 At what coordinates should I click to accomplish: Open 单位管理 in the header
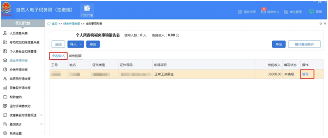(x=293, y=12)
